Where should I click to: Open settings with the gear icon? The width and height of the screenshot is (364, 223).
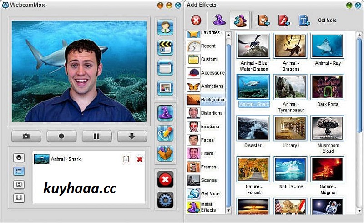[x=165, y=199]
